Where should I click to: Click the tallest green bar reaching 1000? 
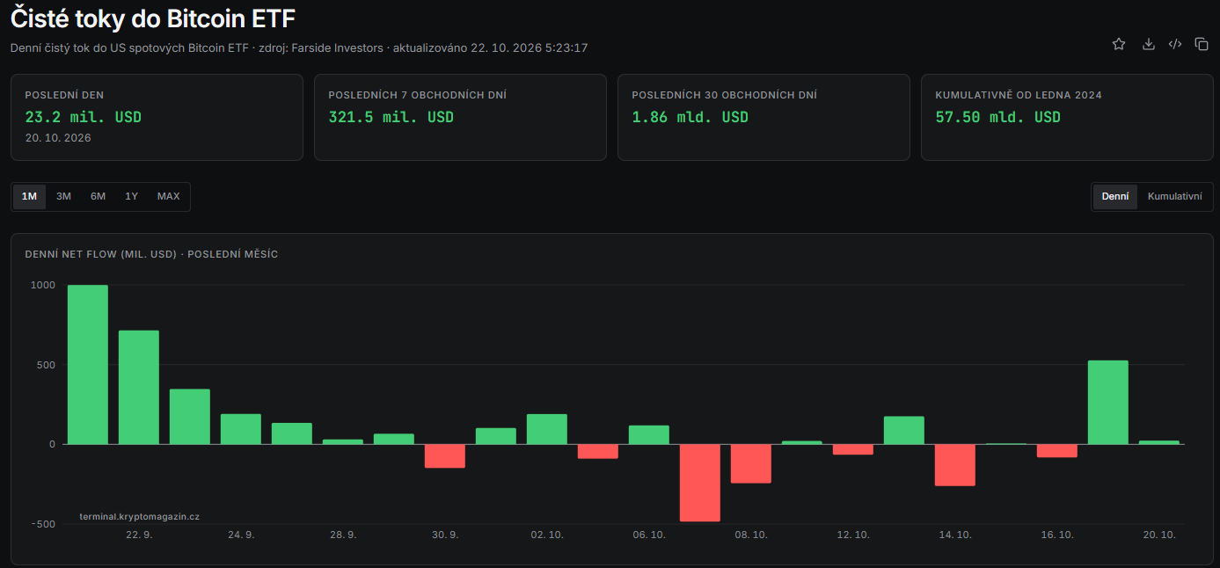(x=88, y=364)
